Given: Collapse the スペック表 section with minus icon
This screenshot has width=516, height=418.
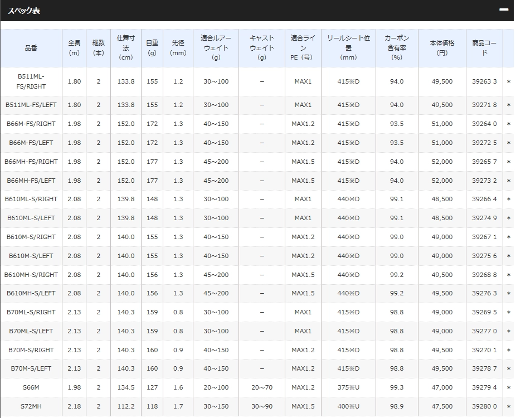Looking at the screenshot, I should click(x=504, y=10).
